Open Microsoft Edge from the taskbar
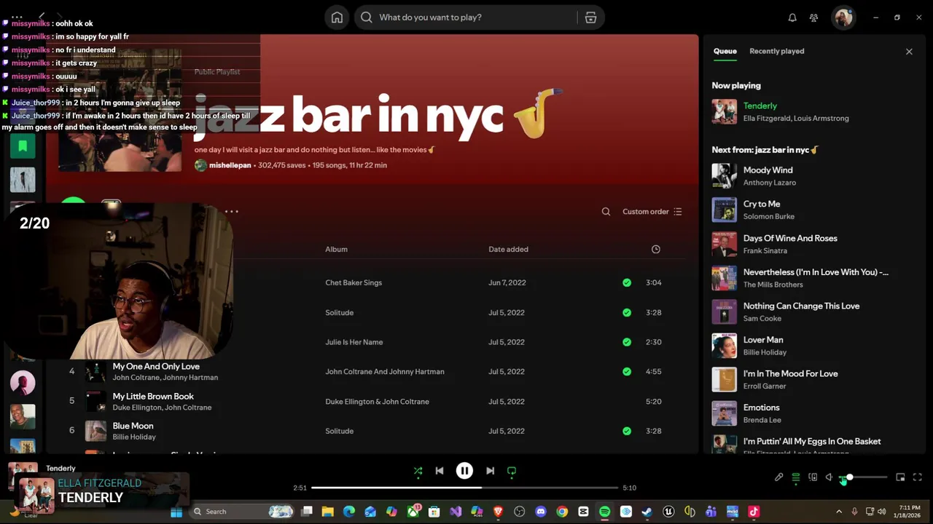Image resolution: width=933 pixels, height=524 pixels. click(349, 512)
